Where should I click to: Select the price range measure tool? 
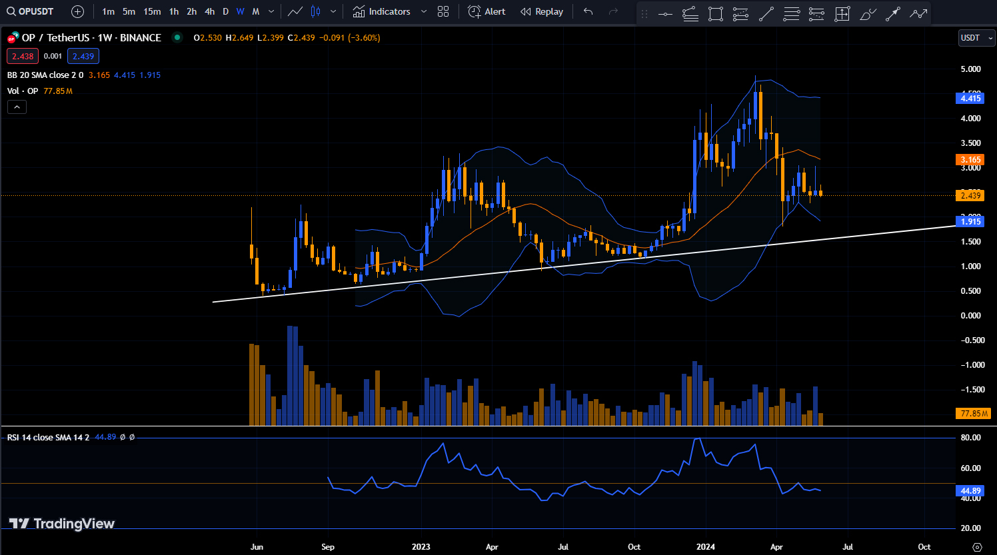point(842,13)
